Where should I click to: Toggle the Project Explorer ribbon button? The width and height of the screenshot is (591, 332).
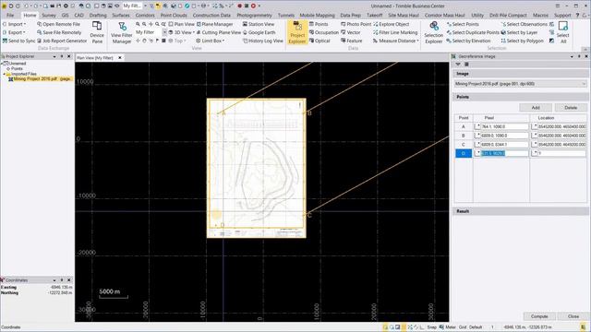click(x=297, y=32)
